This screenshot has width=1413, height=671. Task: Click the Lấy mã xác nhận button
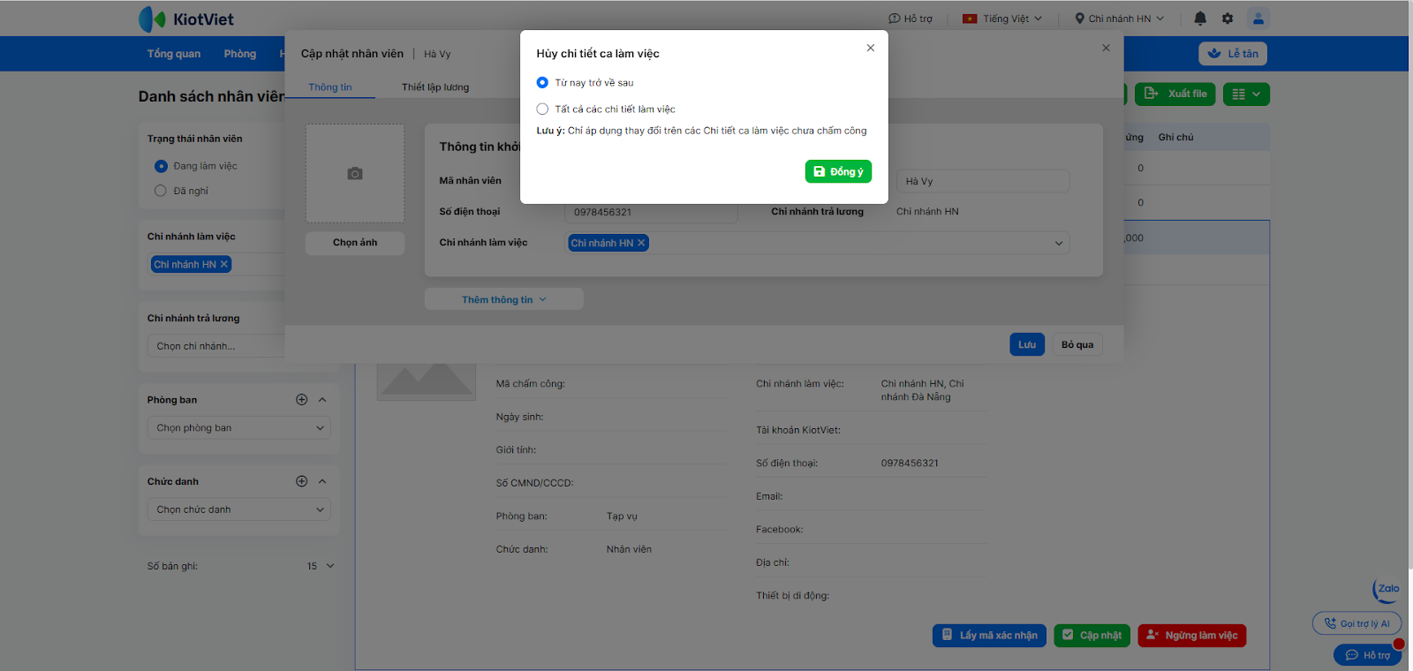click(x=989, y=636)
